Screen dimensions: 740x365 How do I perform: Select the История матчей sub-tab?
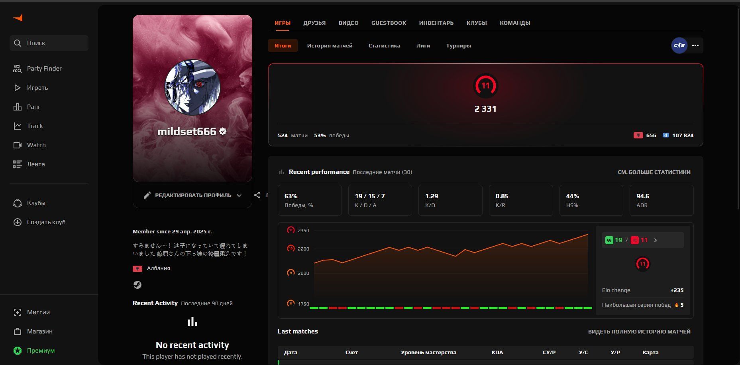(330, 46)
